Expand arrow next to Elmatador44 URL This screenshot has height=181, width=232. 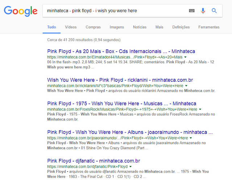pos(185,57)
